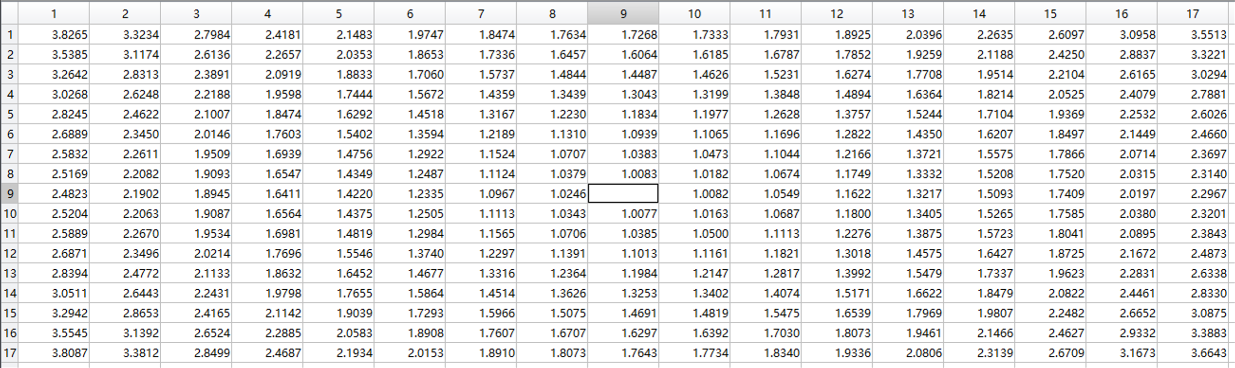Select row header 3

(9, 74)
